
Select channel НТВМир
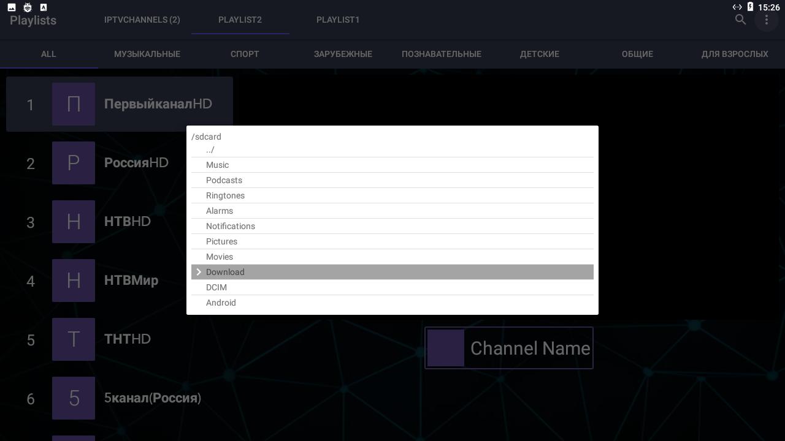coord(120,281)
